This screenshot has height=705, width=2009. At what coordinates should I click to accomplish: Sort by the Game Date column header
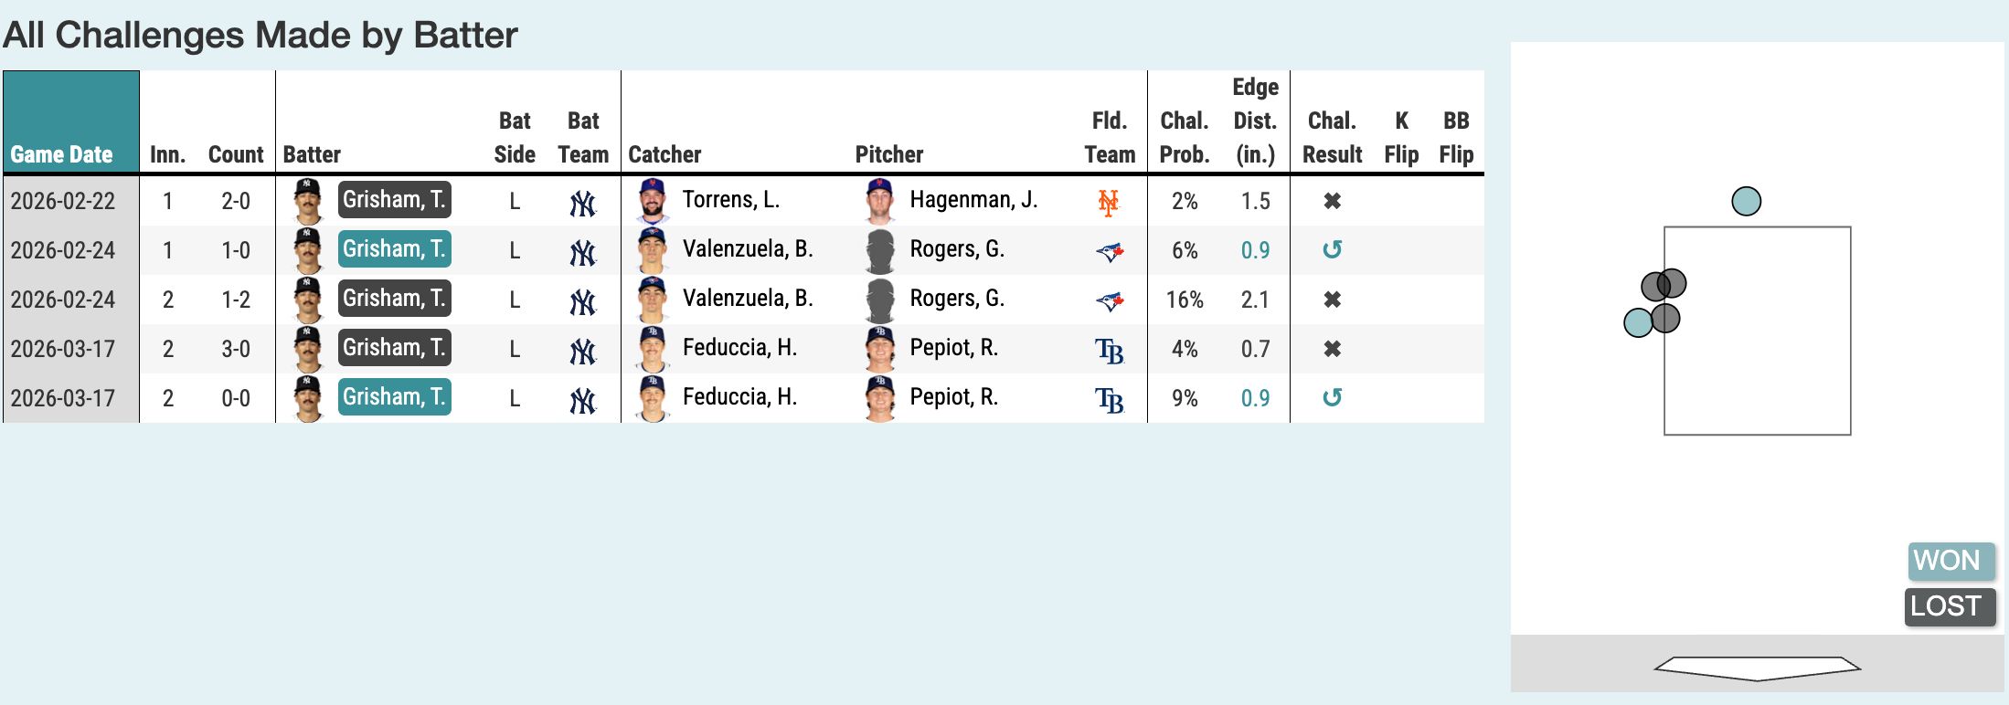coord(62,154)
